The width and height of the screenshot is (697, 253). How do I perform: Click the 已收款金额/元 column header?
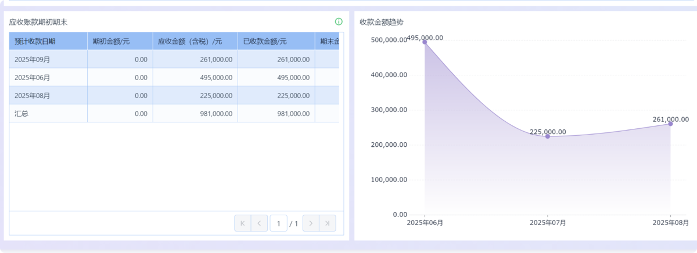[276, 41]
